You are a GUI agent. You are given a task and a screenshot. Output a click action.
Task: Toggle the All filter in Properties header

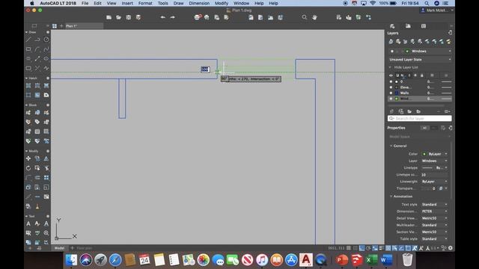424,128
